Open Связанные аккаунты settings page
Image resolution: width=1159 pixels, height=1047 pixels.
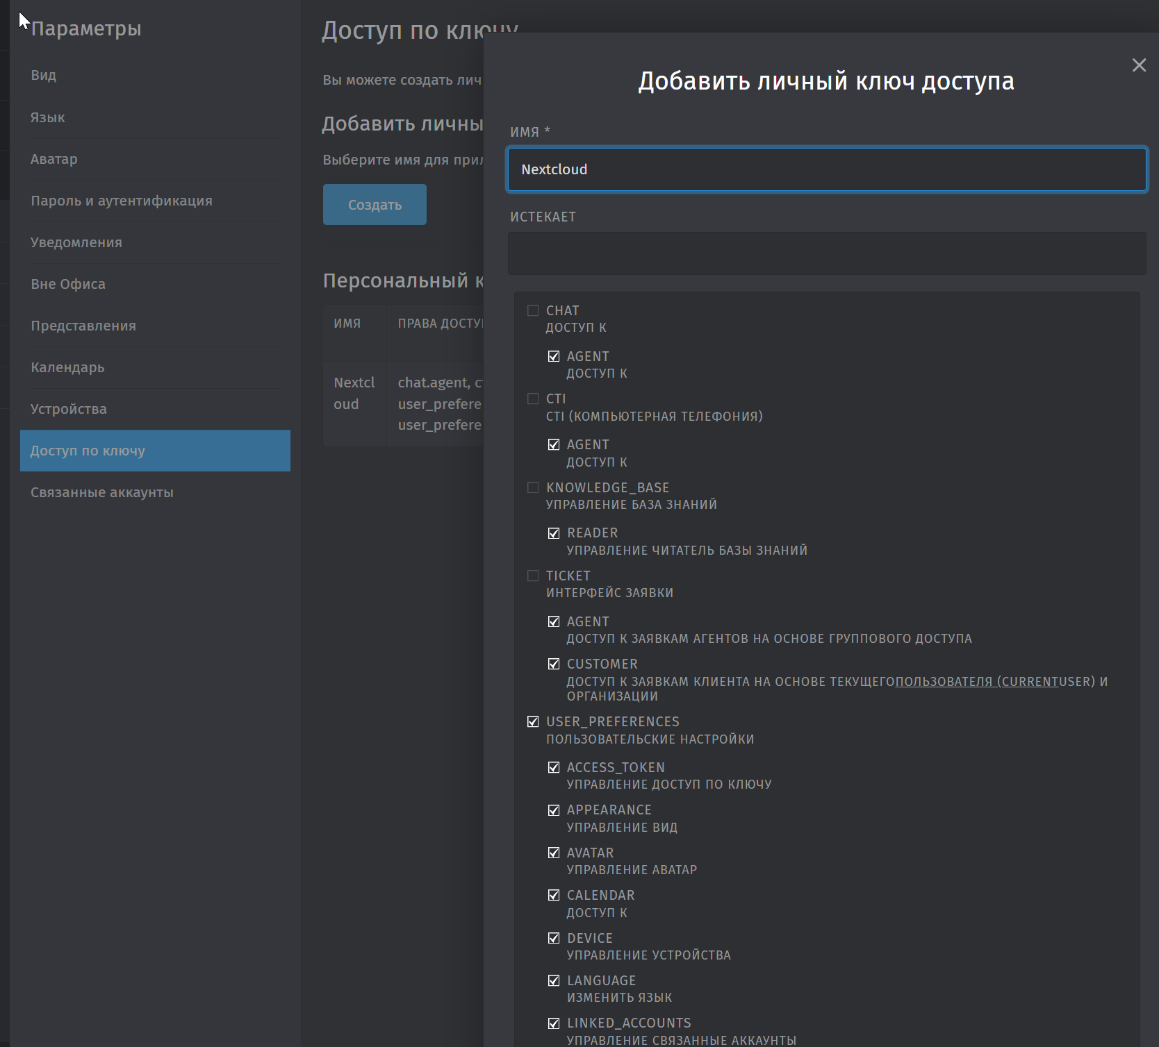click(102, 492)
